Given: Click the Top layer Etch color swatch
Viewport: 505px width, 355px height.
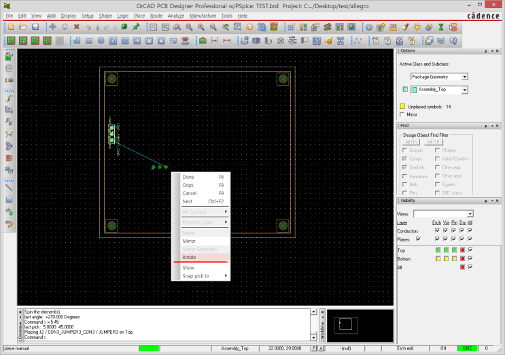Looking at the screenshot, I should (436, 250).
